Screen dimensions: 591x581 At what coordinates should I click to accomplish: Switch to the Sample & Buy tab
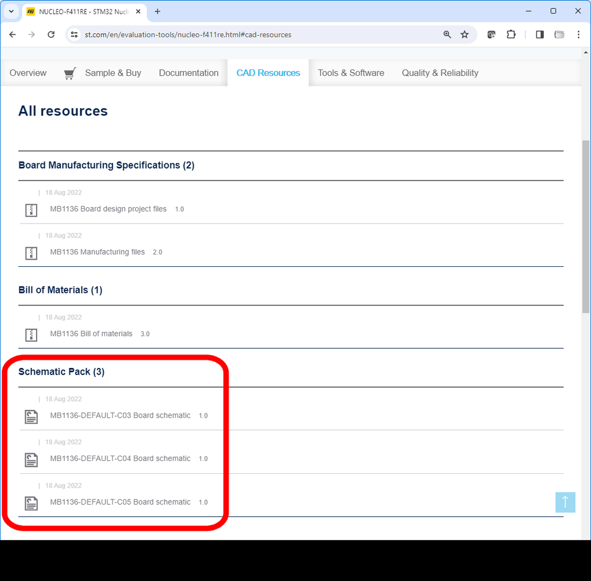(112, 73)
